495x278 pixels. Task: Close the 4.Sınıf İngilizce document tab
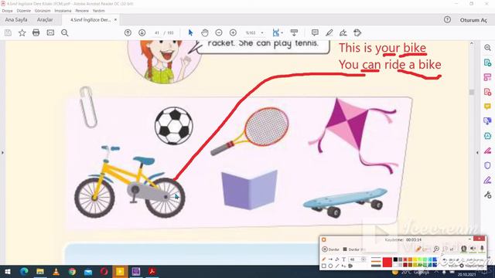[x=115, y=19]
